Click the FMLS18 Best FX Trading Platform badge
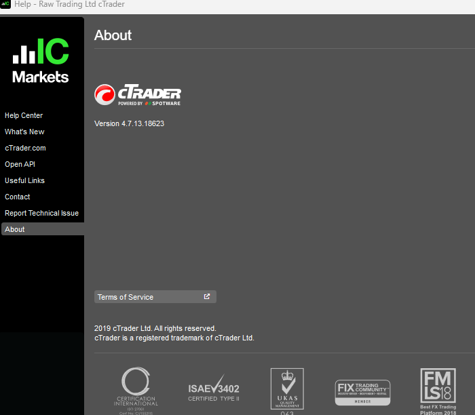Image resolution: width=475 pixels, height=415 pixels. pyautogui.click(x=438, y=391)
